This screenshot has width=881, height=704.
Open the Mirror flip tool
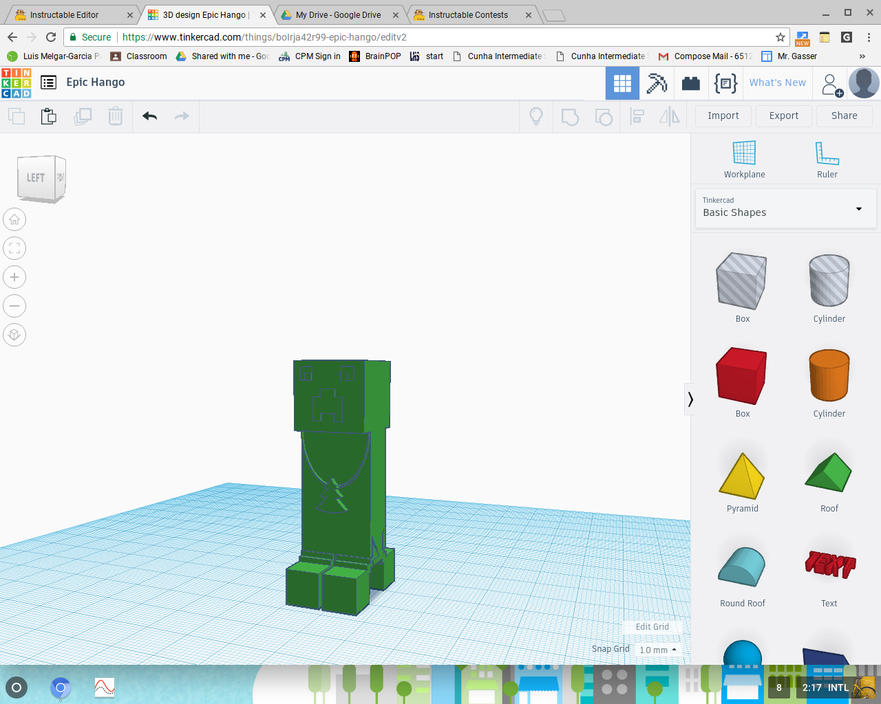click(x=670, y=116)
